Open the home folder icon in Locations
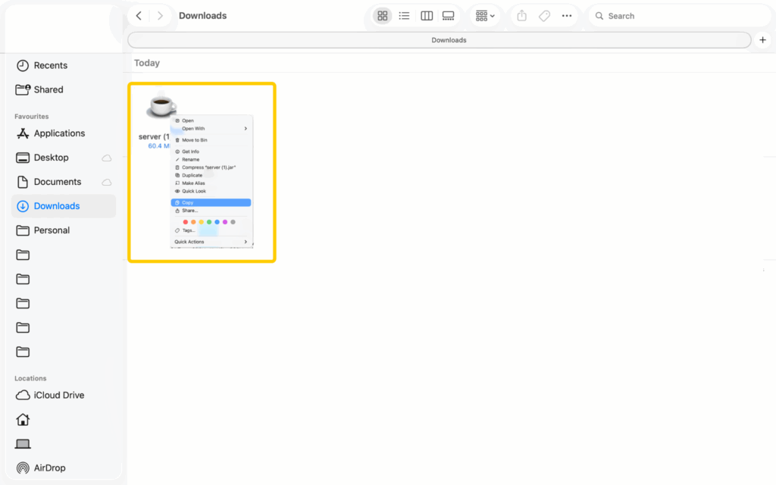776x485 pixels. pyautogui.click(x=23, y=420)
